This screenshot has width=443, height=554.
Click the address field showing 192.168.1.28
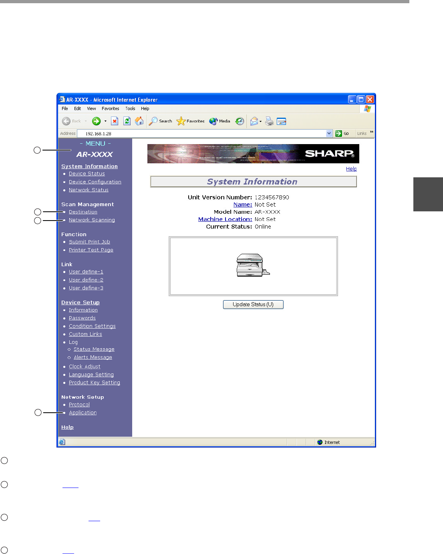pos(200,134)
